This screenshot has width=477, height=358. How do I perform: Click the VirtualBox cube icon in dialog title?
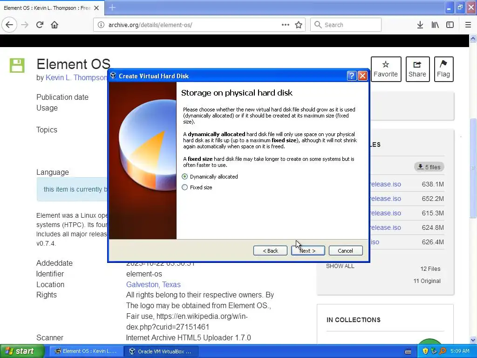[x=113, y=76]
